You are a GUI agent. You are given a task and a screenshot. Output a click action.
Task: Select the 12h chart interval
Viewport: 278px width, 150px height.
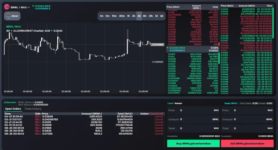151,16
